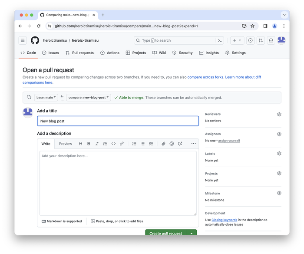This screenshot has width=304, height=254.
Task: Insert a numbered list in description
Action: [134, 144]
